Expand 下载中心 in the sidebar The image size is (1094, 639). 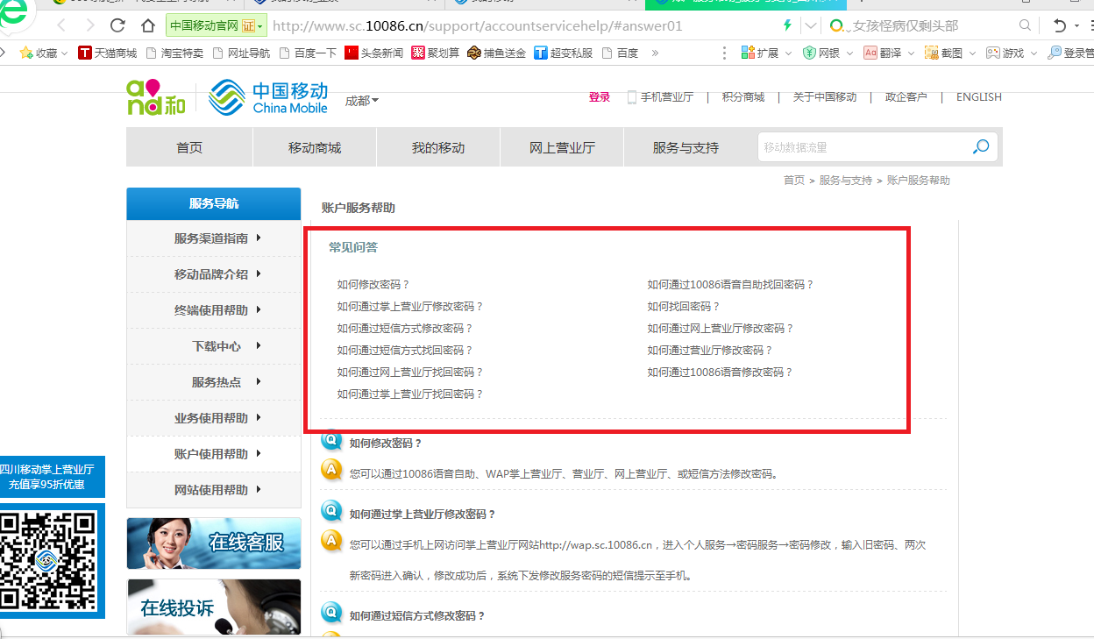(214, 346)
